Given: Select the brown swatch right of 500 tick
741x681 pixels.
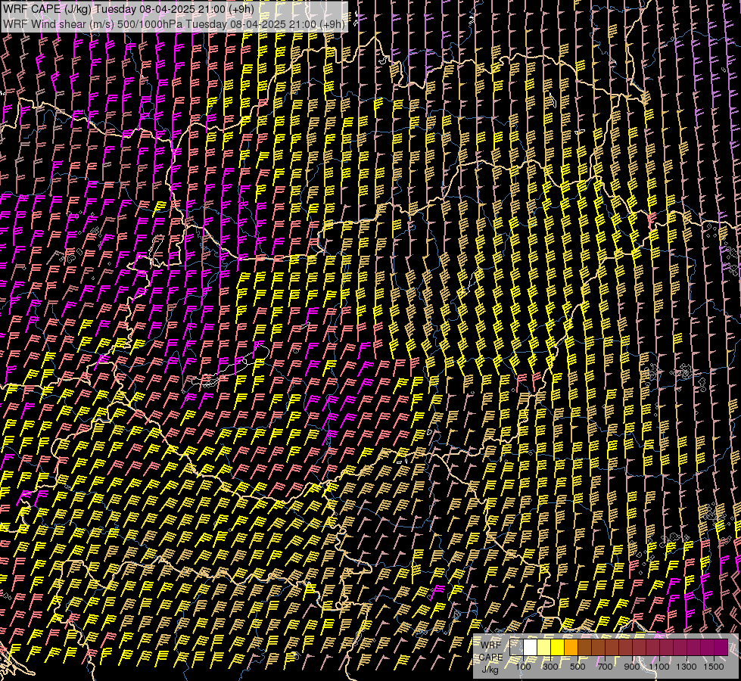Looking at the screenshot, I should coord(584,648).
